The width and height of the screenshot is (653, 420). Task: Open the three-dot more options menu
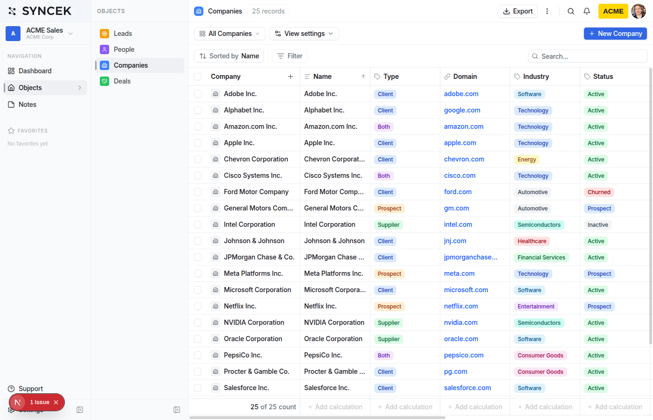(547, 11)
